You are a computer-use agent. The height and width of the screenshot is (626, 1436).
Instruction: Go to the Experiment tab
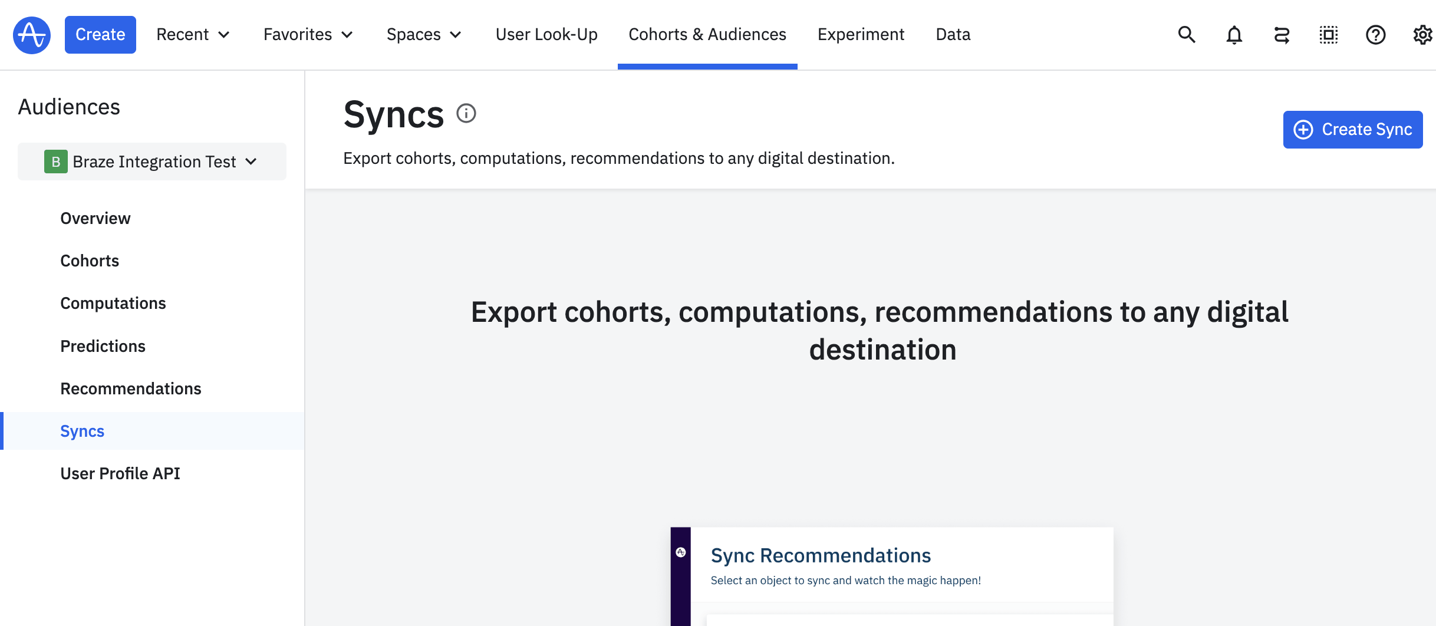coord(861,35)
